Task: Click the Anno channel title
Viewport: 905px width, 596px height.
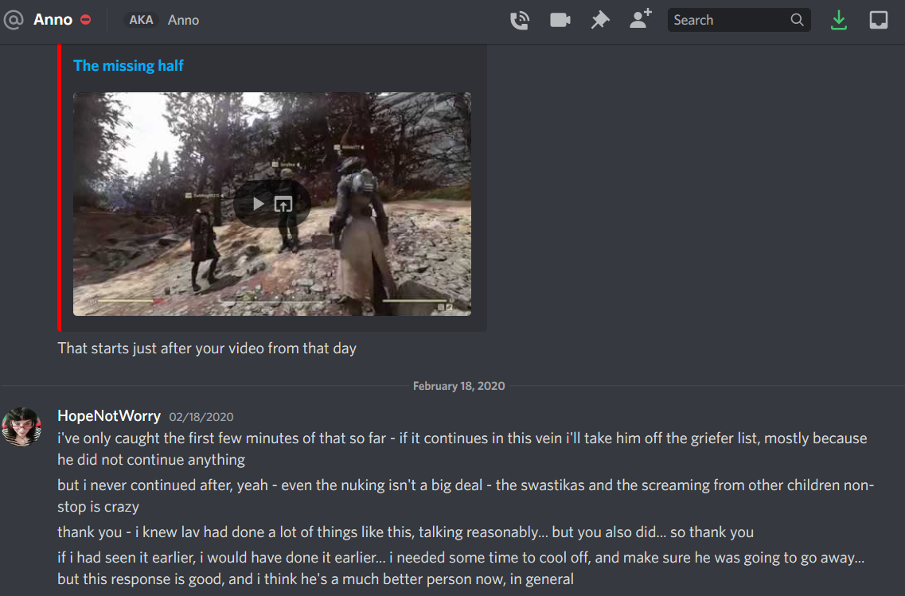Action: pyautogui.click(x=53, y=20)
